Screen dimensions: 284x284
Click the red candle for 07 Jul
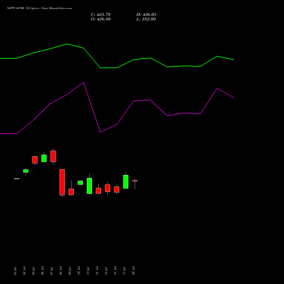click(53, 156)
